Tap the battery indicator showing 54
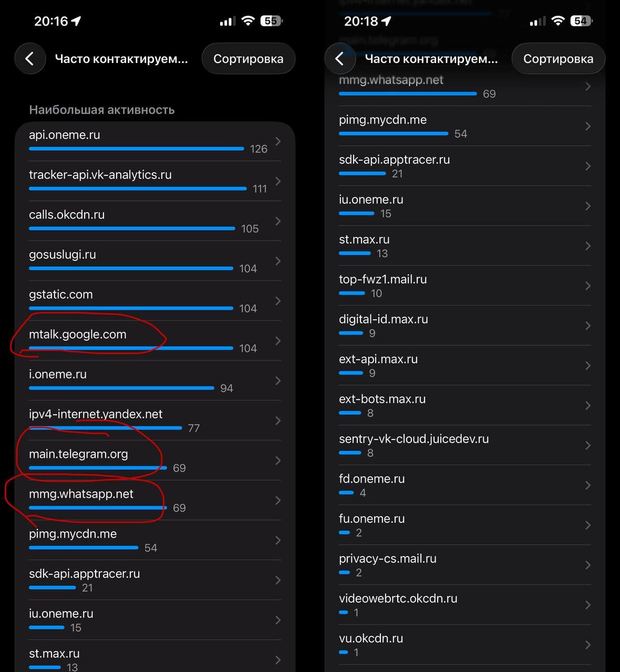Image resolution: width=620 pixels, height=672 pixels. 581,21
